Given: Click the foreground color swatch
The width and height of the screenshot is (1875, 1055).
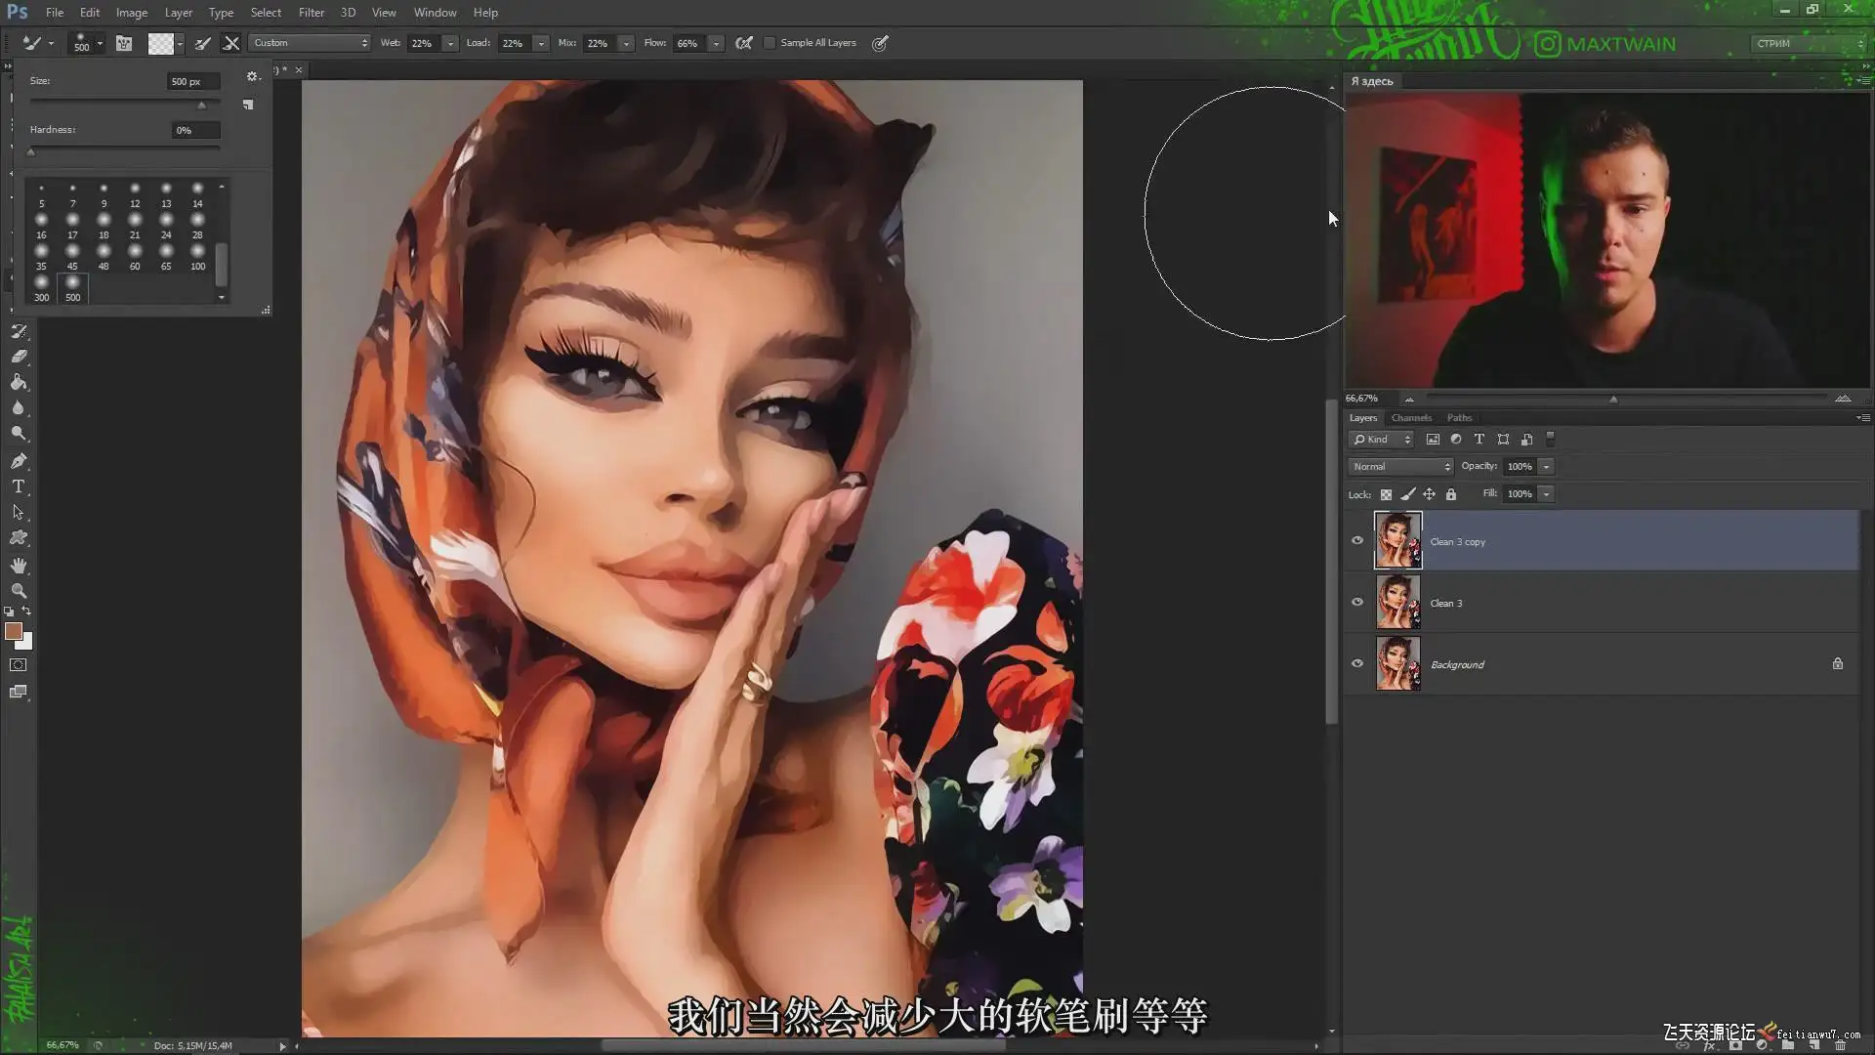Looking at the screenshot, I should pos(14,631).
